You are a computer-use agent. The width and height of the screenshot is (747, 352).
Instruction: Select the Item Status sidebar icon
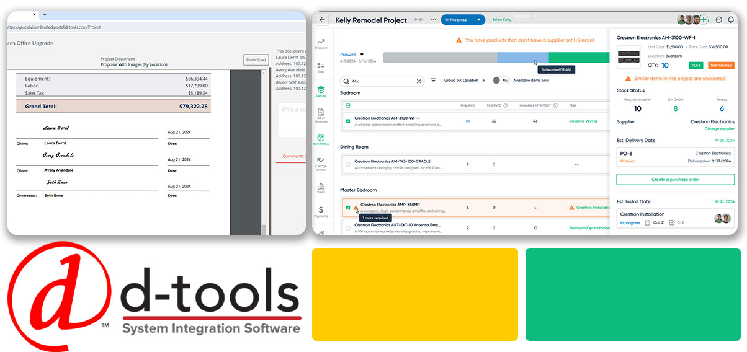pos(321,139)
